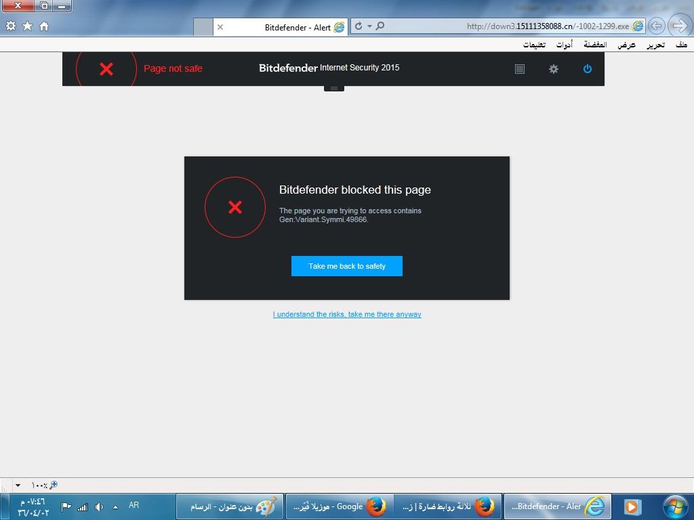Go to the browser home page icon
This screenshot has width=694, height=520.
pos(44,26)
